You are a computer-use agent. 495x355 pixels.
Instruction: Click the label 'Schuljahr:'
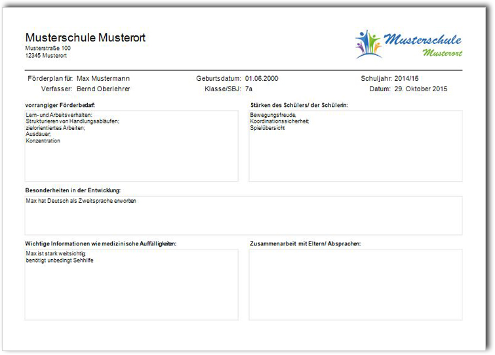[376, 78]
